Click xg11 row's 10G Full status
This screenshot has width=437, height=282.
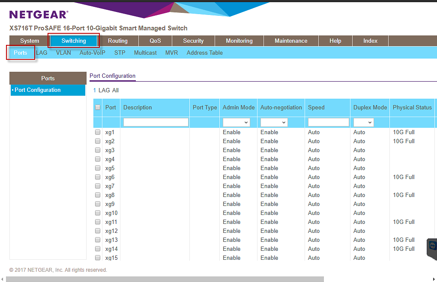tap(404, 222)
